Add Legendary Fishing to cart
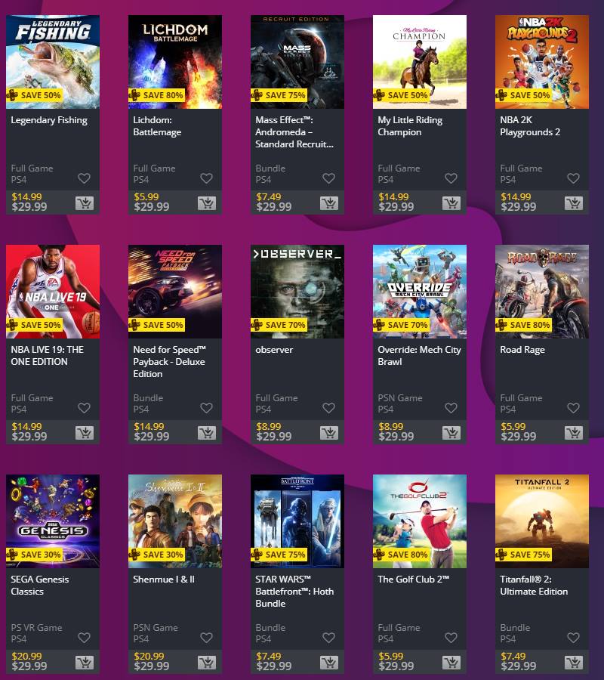604x680 pixels. click(x=85, y=203)
